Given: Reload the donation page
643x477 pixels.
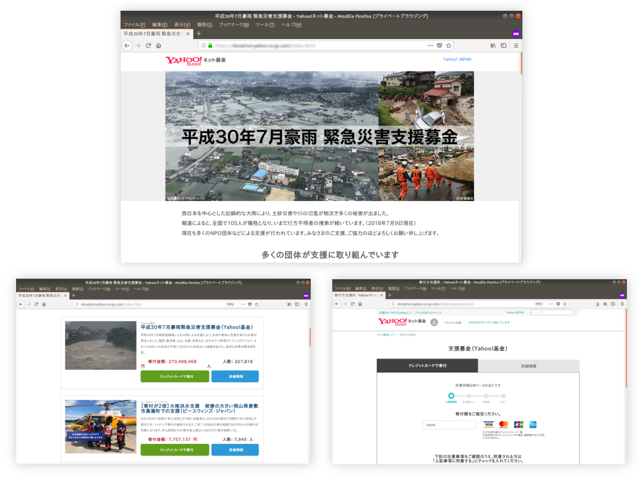Looking at the screenshot, I should tap(148, 46).
